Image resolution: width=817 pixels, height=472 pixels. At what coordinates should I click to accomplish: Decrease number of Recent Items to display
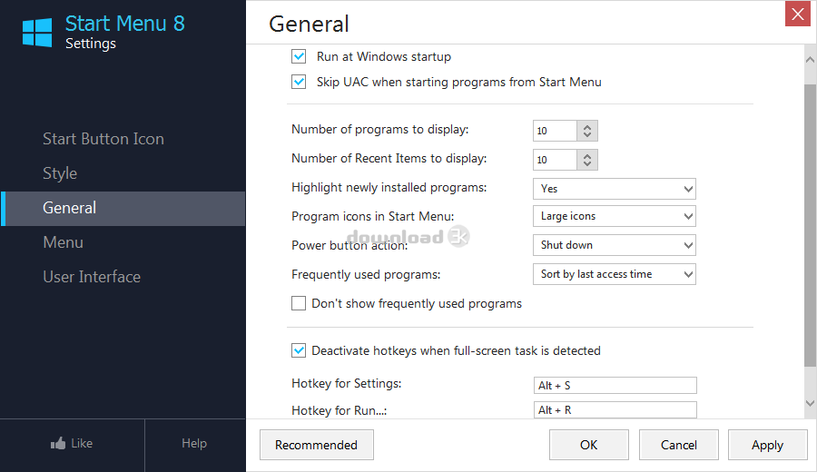[x=587, y=164]
